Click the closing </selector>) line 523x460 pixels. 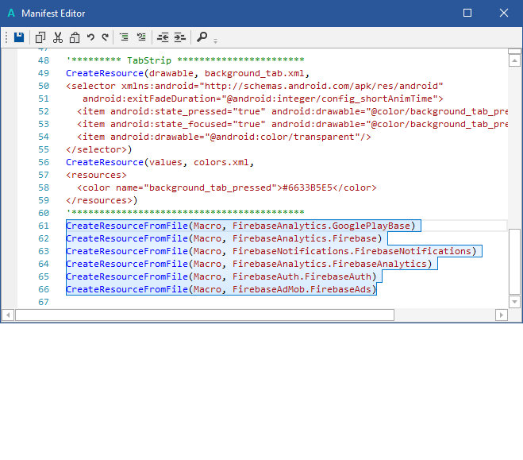pyautogui.click(x=99, y=149)
